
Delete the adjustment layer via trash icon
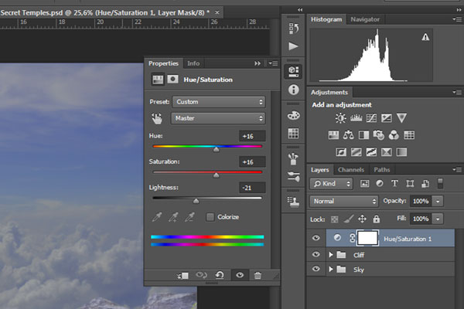(258, 275)
